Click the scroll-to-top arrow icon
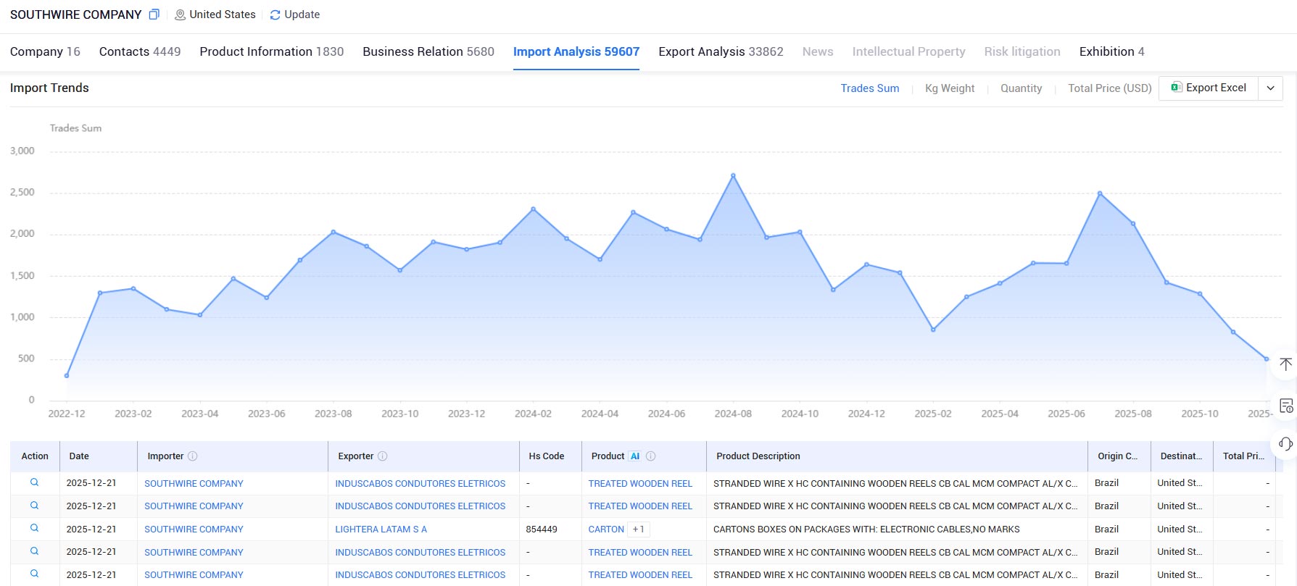The height and width of the screenshot is (586, 1297). [1285, 364]
